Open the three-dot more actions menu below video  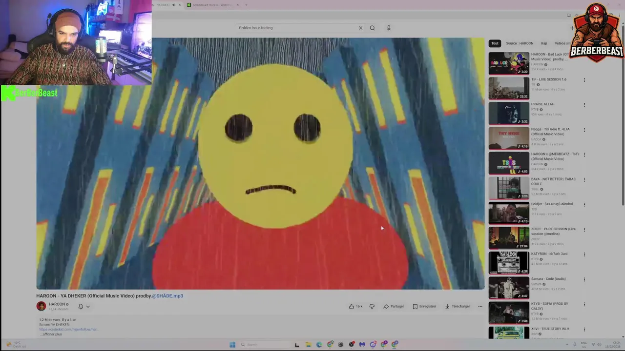(x=480, y=306)
